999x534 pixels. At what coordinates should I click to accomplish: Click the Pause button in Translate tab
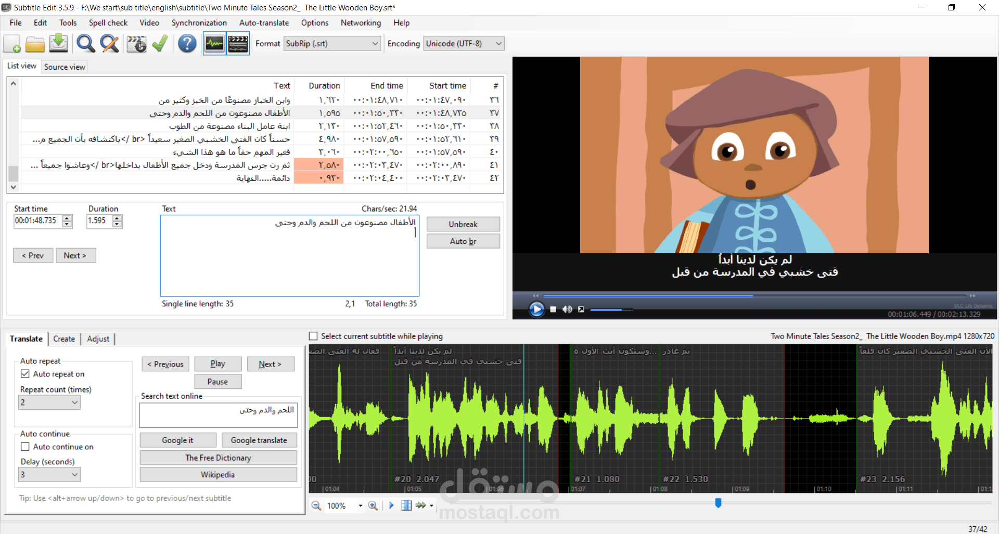(218, 382)
